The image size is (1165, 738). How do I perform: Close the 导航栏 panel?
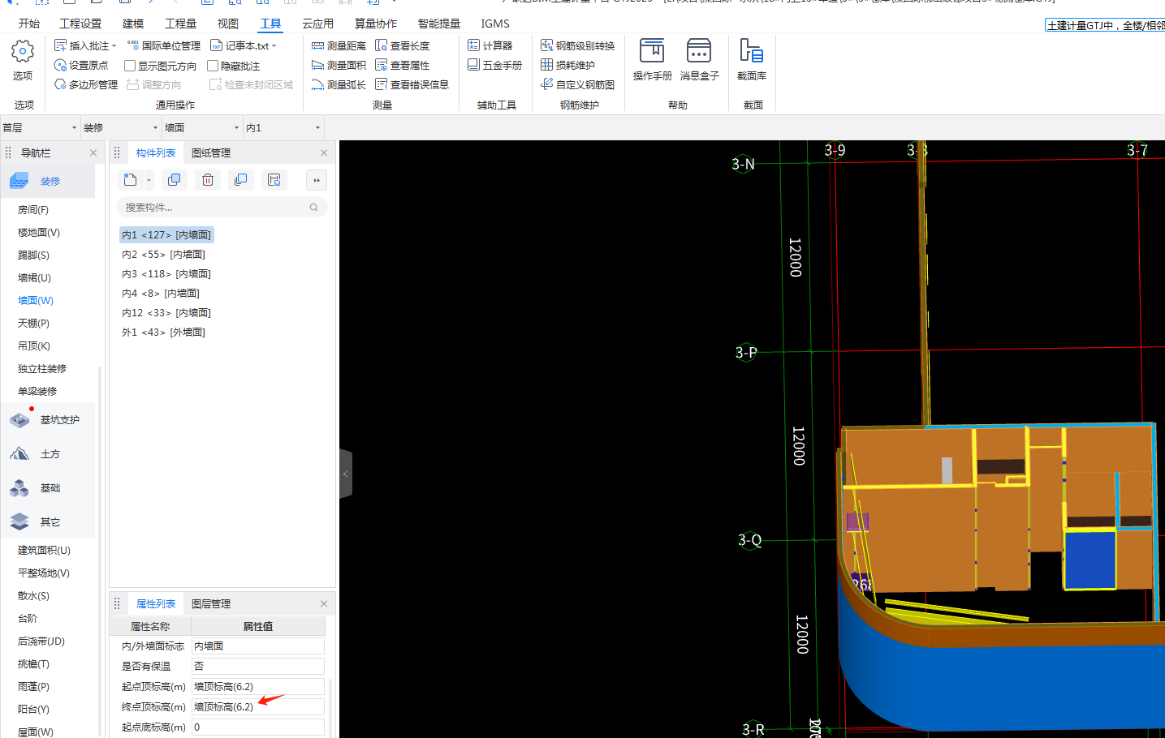click(93, 152)
